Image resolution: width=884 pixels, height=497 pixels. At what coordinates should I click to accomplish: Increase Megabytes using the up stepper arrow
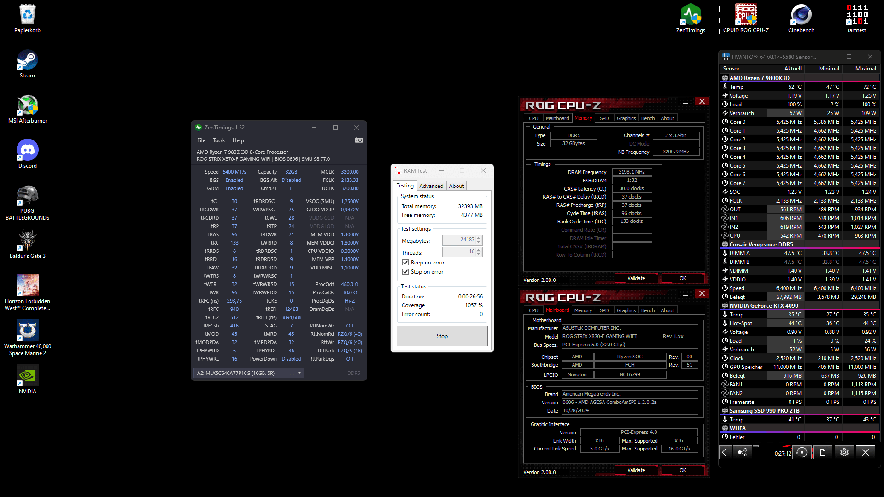click(479, 238)
